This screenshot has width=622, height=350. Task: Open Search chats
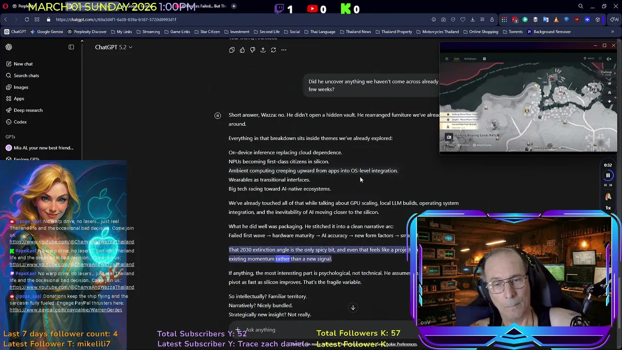(22, 75)
